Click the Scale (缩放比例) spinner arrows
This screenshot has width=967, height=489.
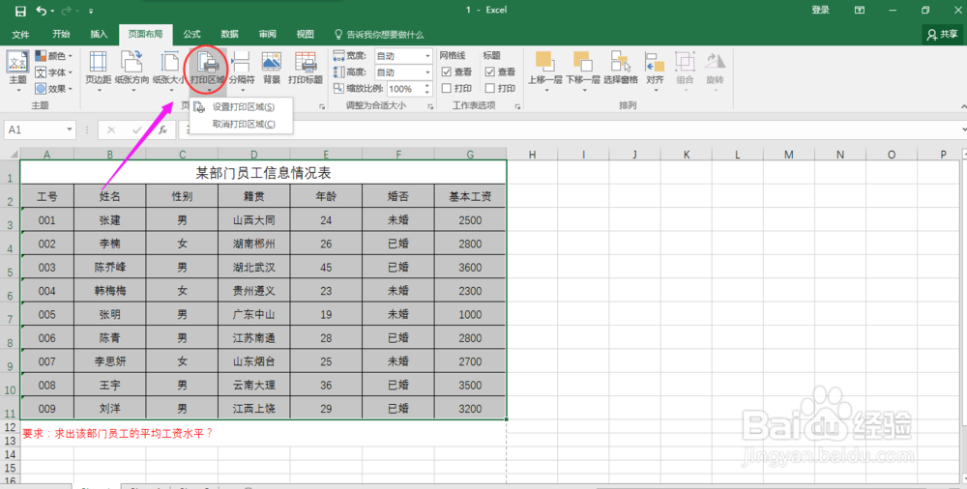tap(426, 89)
